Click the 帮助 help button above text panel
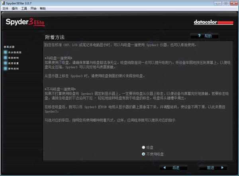Screen dimensions: 239x176 204,36
